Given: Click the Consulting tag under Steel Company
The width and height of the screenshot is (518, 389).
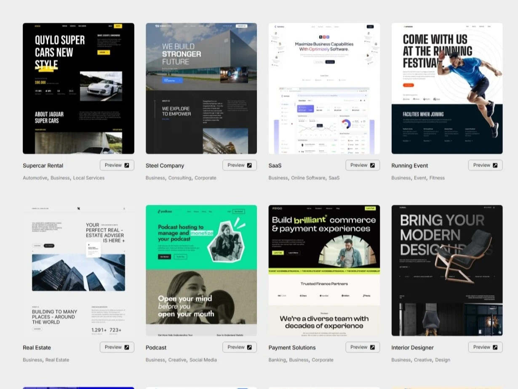Looking at the screenshot, I should tap(180, 178).
